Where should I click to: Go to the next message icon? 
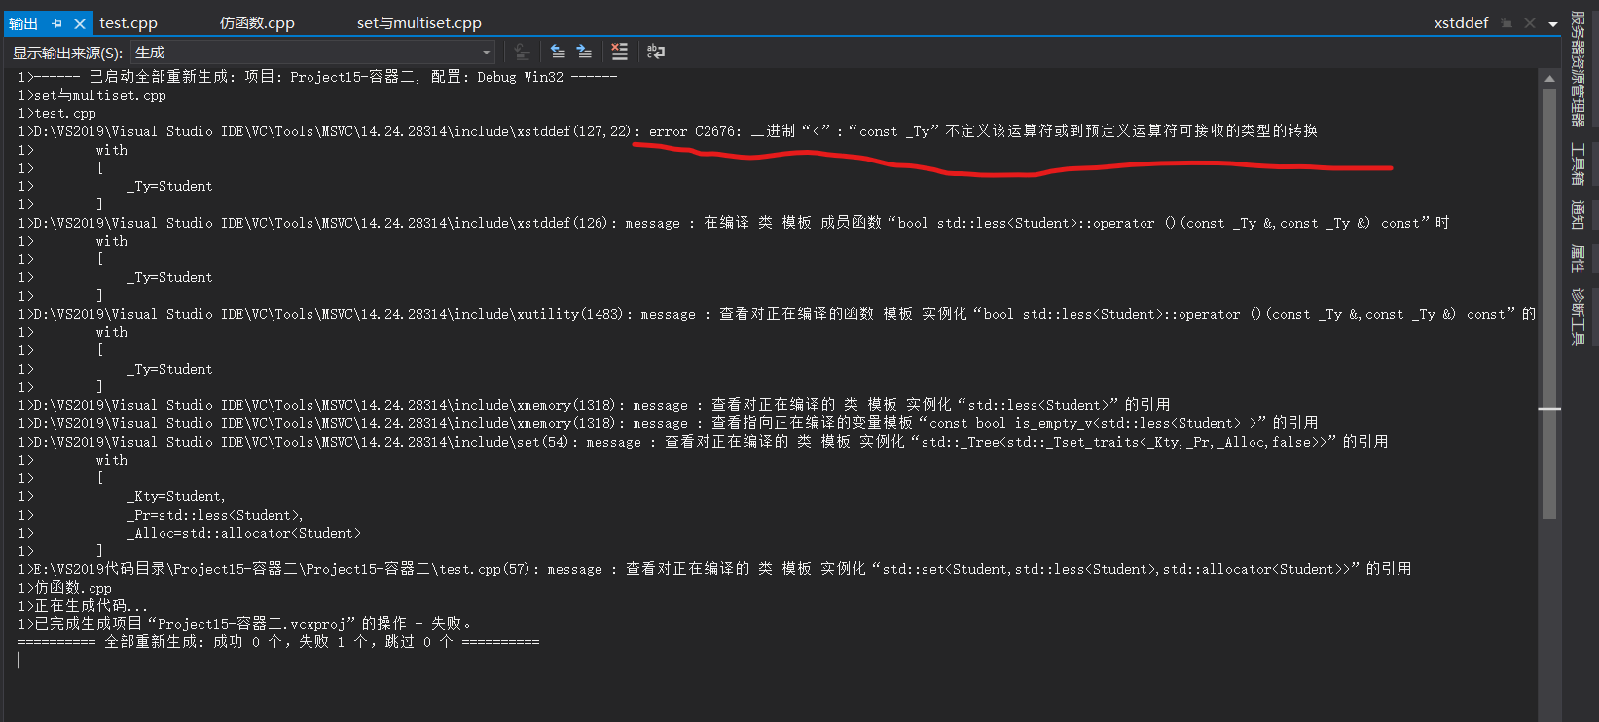[584, 53]
